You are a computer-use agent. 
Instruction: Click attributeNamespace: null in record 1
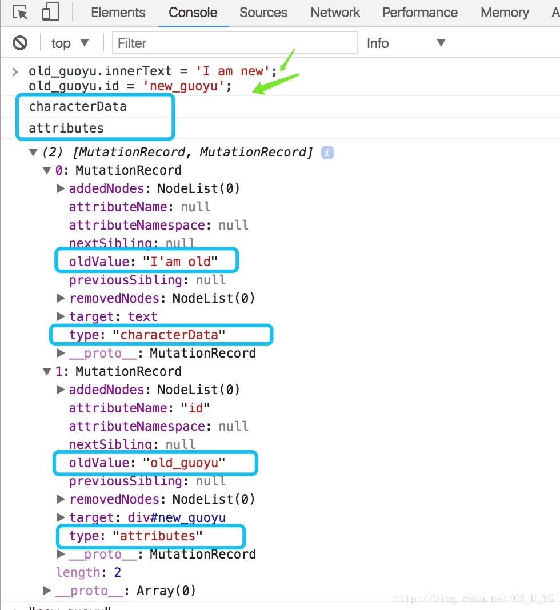coord(158,427)
